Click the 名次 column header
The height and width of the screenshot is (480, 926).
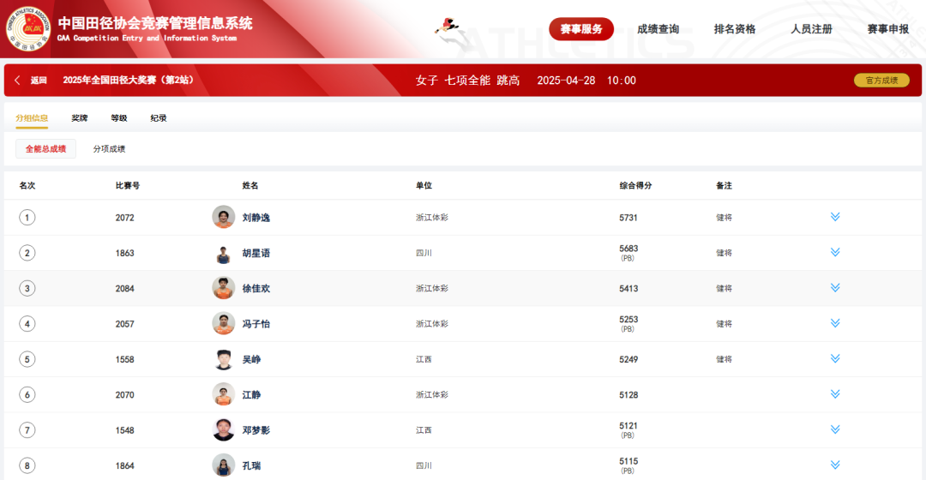[27, 185]
